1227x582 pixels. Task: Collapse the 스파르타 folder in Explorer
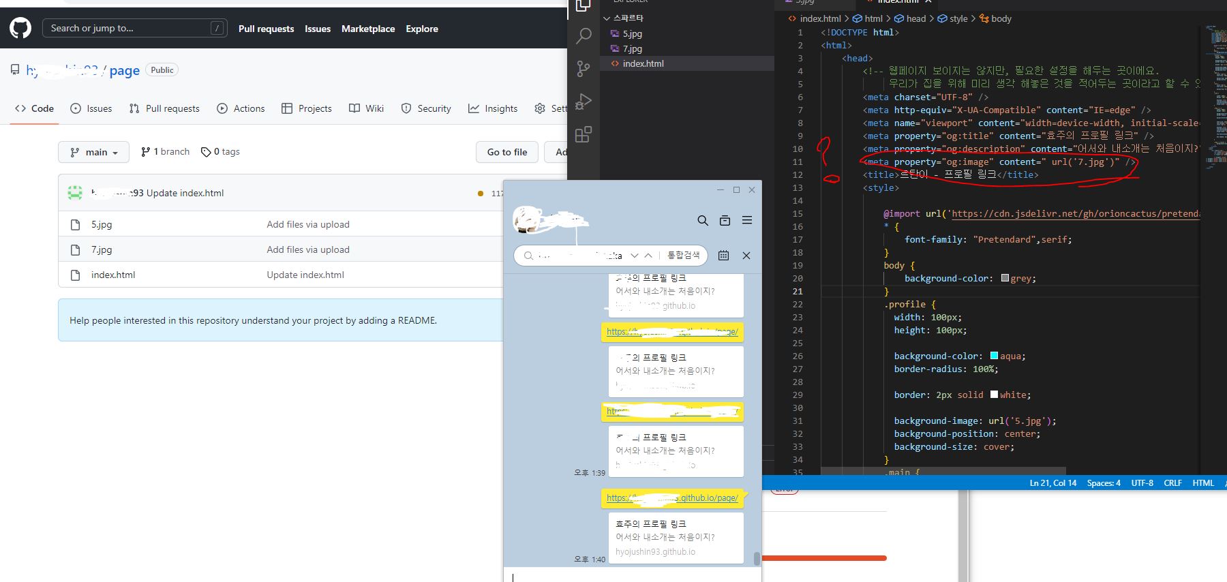607,18
